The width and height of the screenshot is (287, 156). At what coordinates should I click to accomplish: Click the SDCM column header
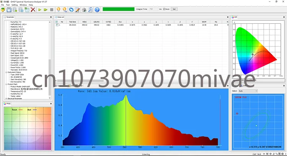pos(204,22)
